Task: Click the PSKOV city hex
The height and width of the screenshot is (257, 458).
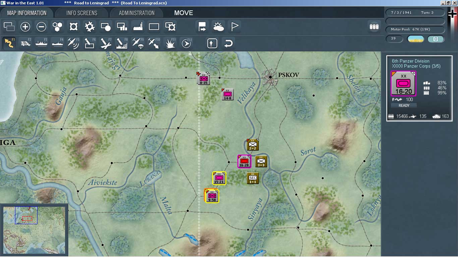Action: coord(271,77)
